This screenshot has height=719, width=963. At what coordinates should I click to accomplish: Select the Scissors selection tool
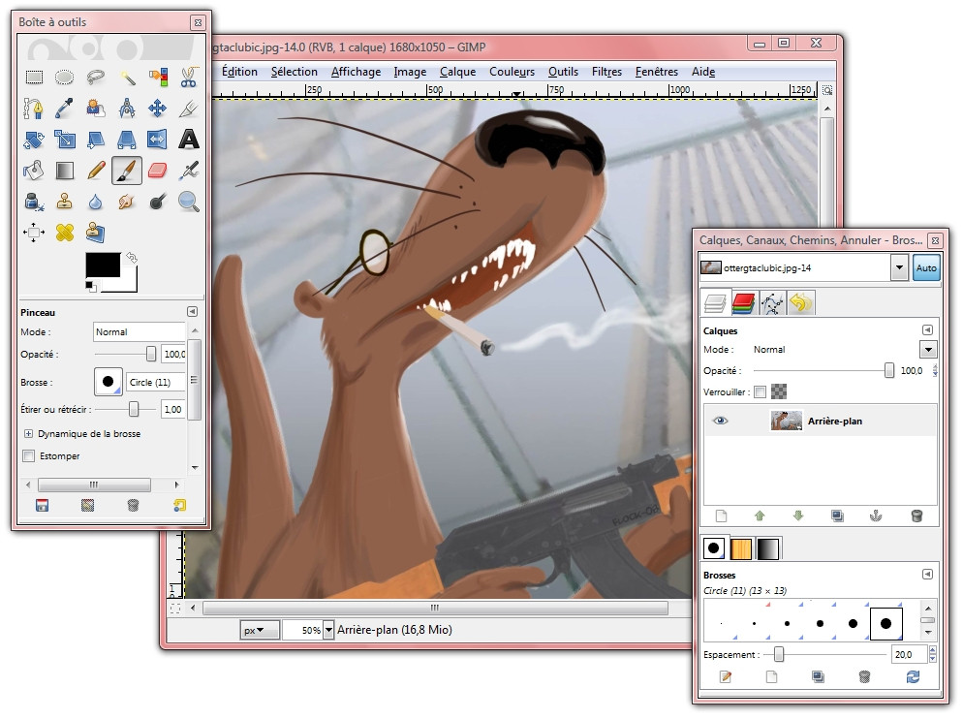pyautogui.click(x=189, y=77)
